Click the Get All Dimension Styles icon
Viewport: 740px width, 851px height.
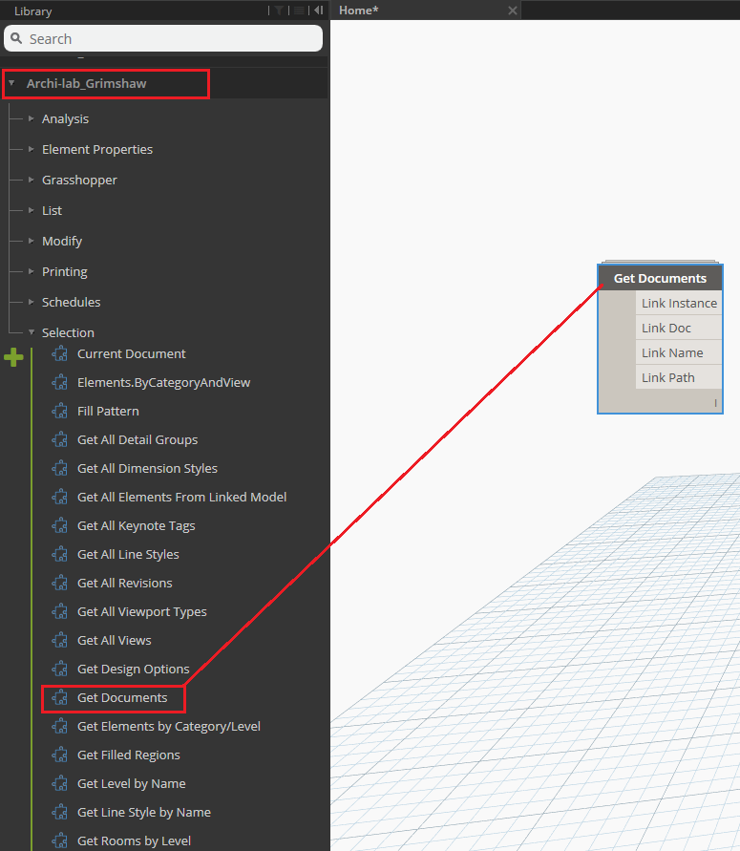tap(59, 468)
